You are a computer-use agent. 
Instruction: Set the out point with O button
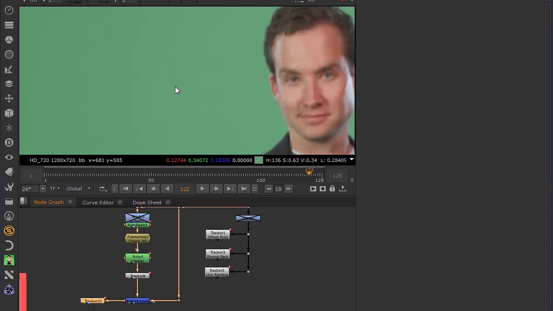click(x=254, y=189)
